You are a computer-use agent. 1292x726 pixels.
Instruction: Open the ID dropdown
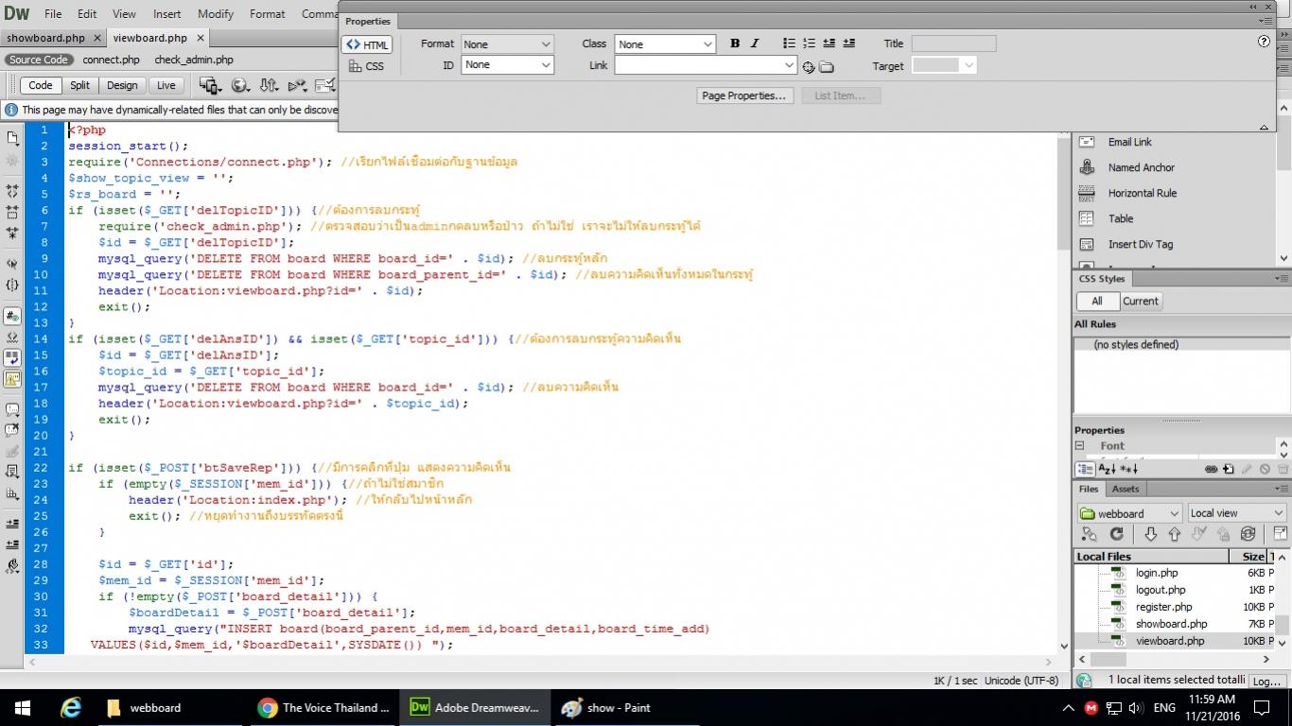507,65
